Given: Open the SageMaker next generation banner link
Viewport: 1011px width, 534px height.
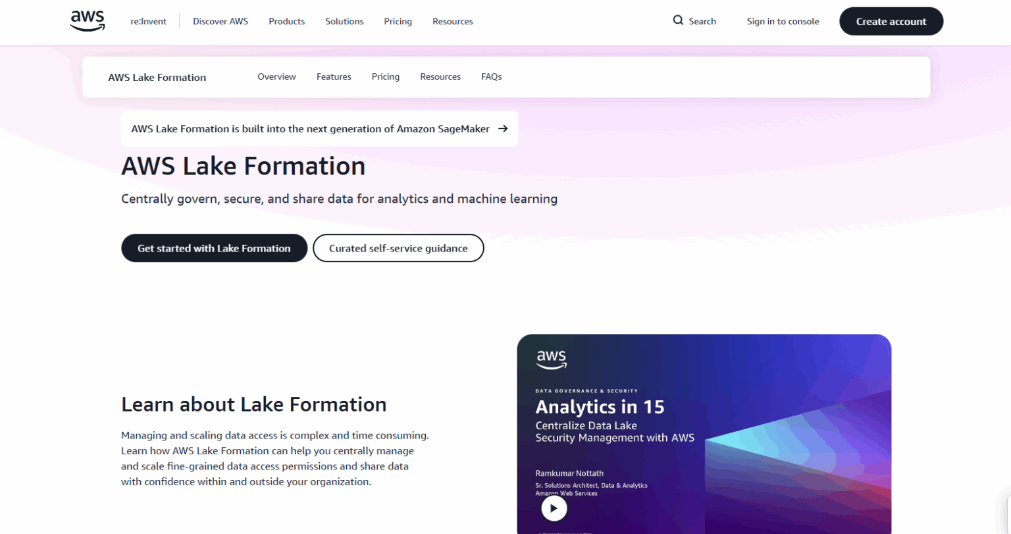Looking at the screenshot, I should point(319,128).
